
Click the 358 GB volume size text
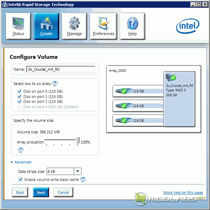[171, 95]
